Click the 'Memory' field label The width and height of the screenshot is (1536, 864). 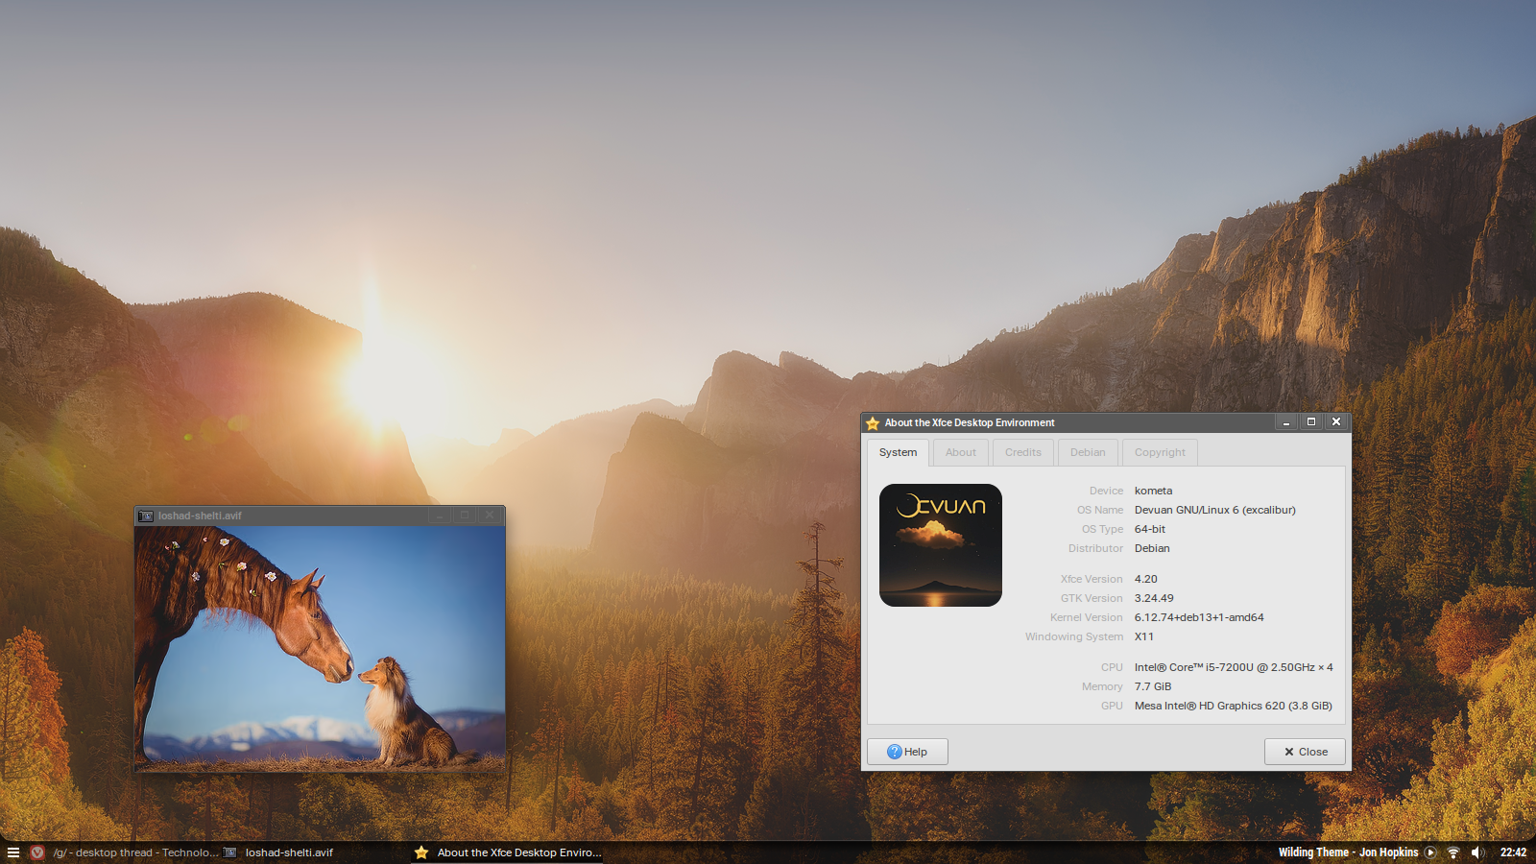coord(1102,686)
